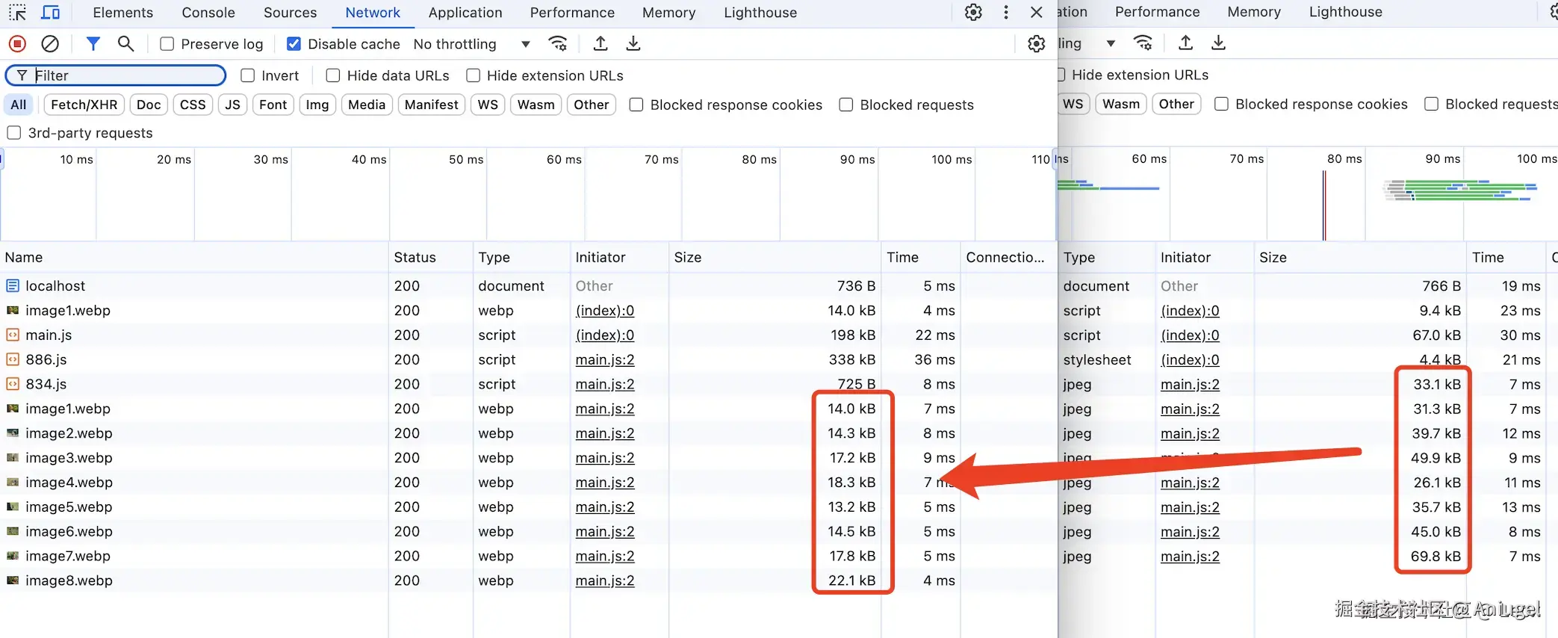Sort by the Name column header
The width and height of the screenshot is (1558, 638).
tap(194, 257)
